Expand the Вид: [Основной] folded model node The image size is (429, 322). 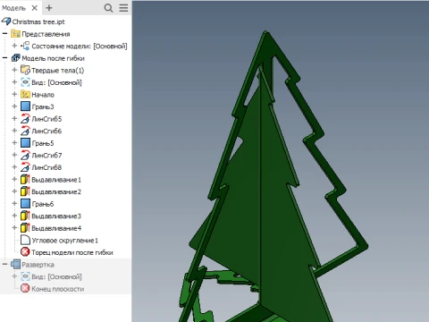pyautogui.click(x=14, y=82)
